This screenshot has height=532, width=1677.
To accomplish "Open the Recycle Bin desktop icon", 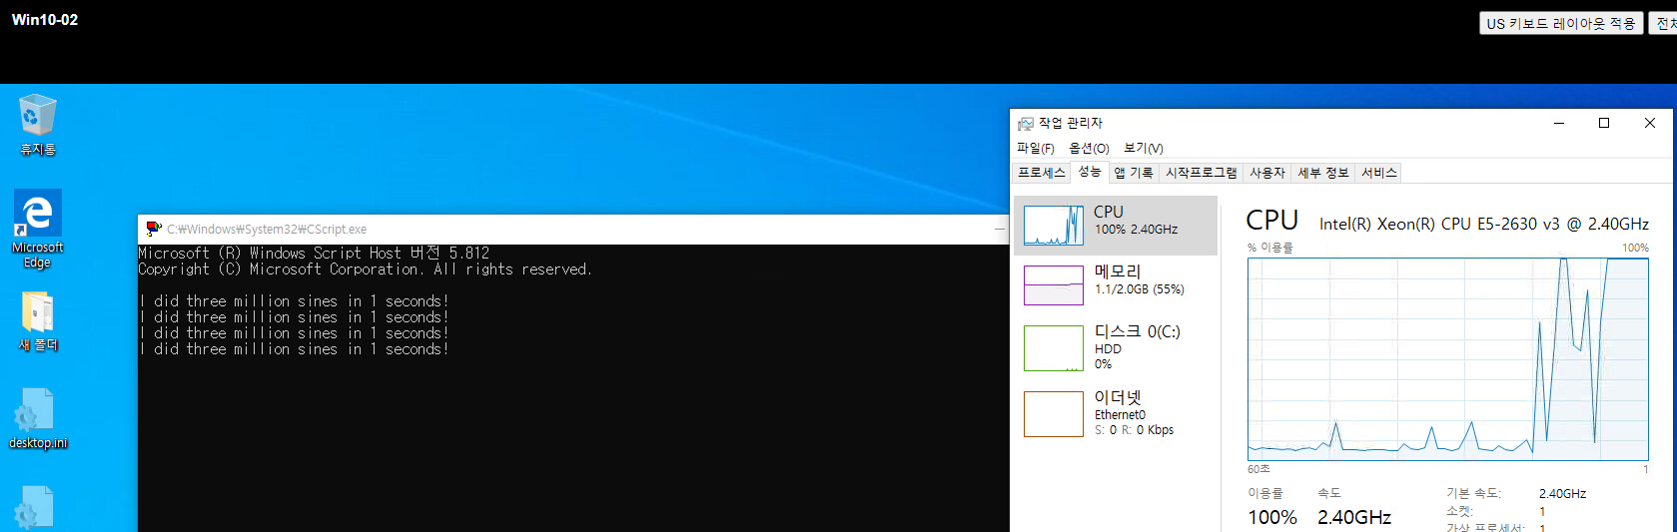I will 38,125.
